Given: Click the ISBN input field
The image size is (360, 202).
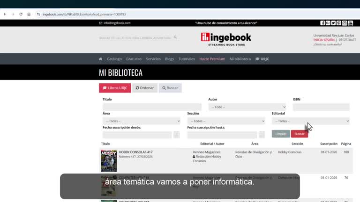Looking at the screenshot, I should click(321, 107).
